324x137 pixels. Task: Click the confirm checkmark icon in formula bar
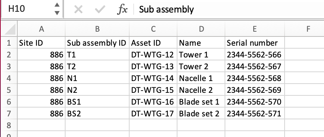[x=100, y=10]
